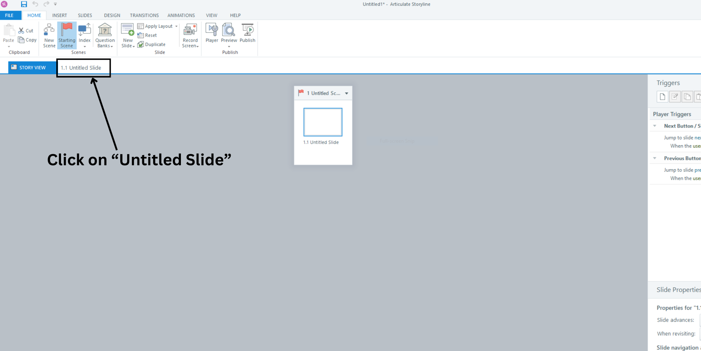Open the FILE tab
Screen dimensions: 701x351
click(10, 15)
